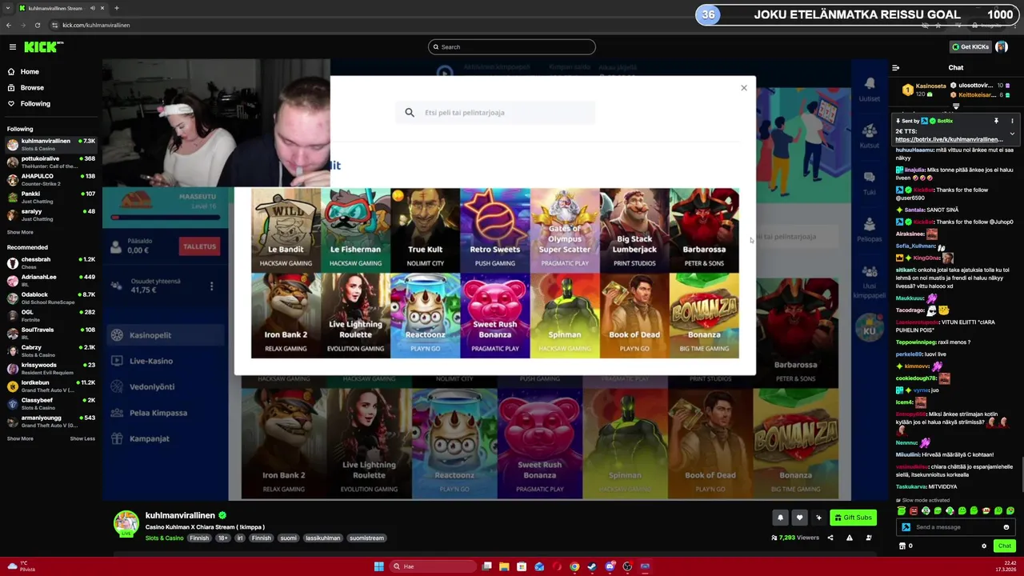Open Big Stack Lumberjack game

click(x=634, y=230)
